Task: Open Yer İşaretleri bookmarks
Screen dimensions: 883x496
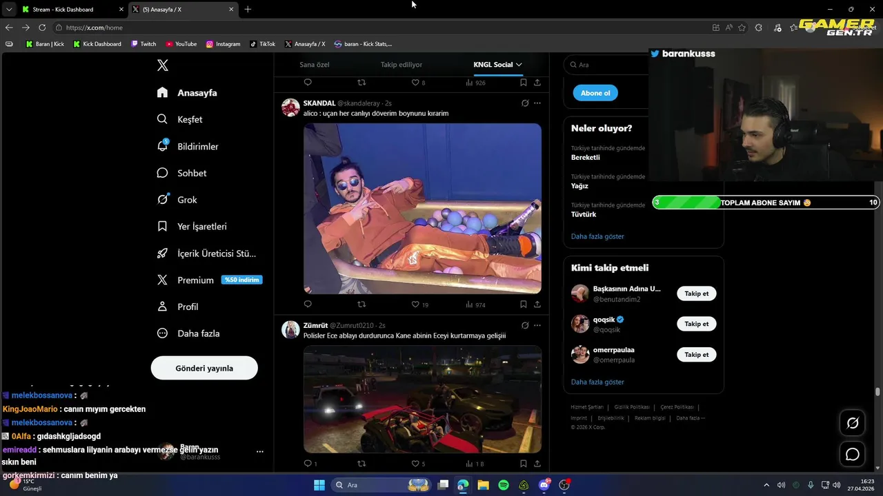Action: [x=192, y=226]
